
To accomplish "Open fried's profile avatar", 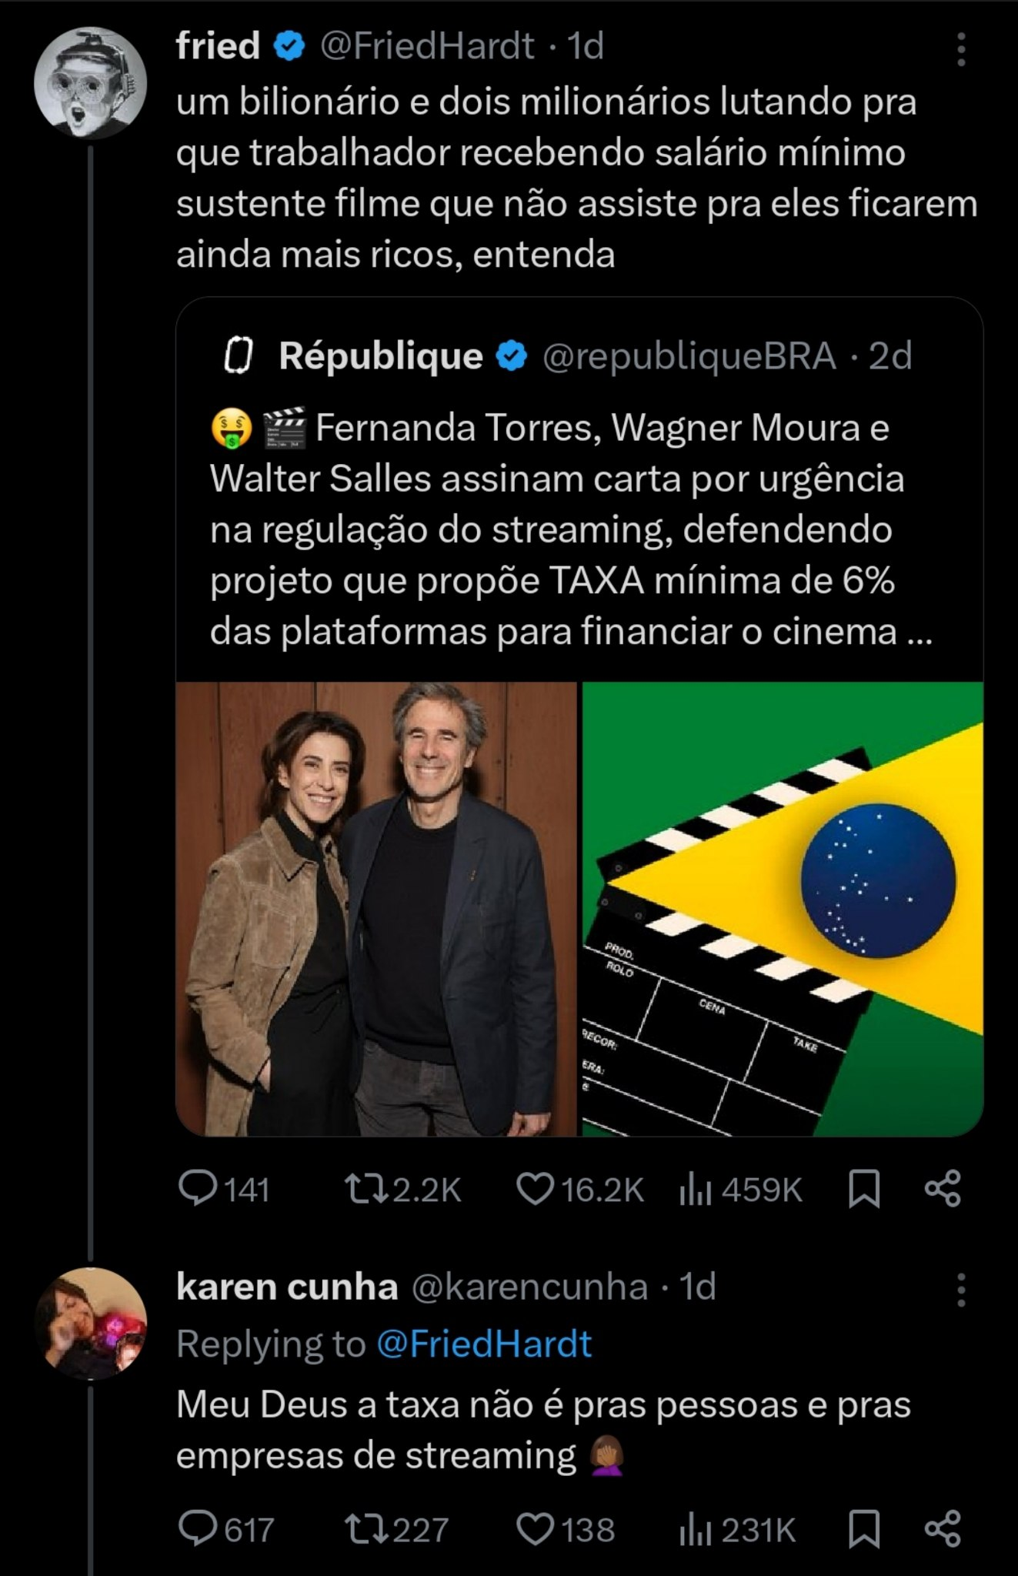I will point(90,83).
